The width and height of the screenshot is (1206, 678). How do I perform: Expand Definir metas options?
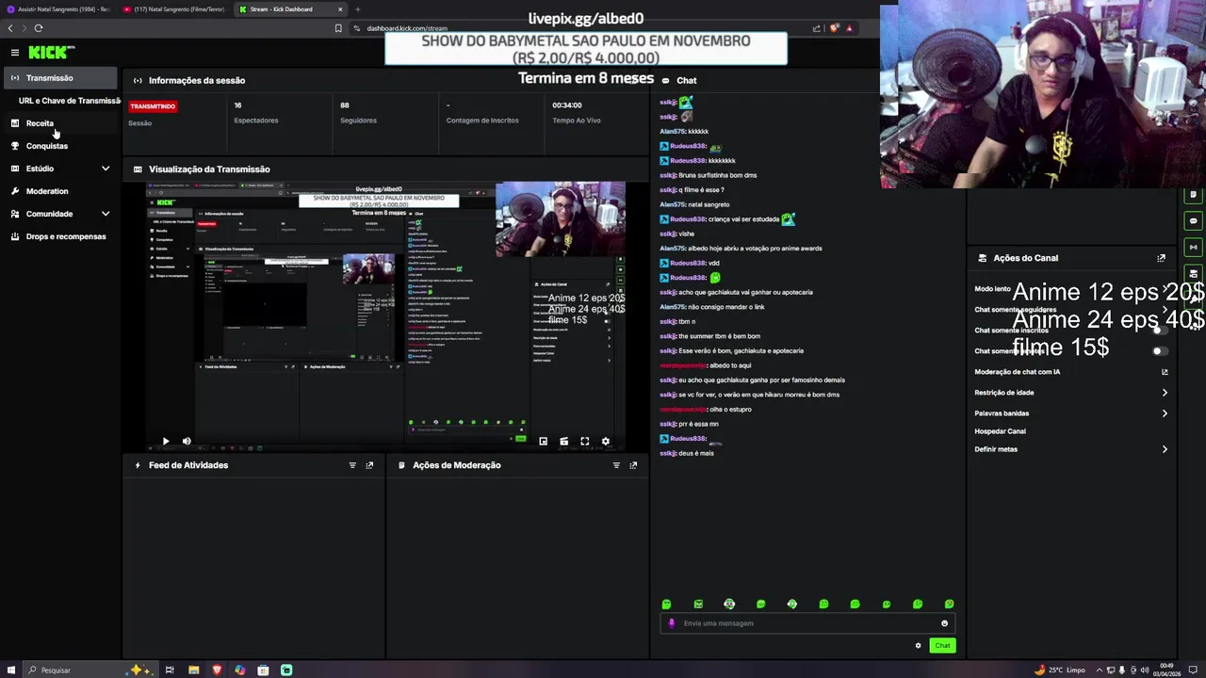pyautogui.click(x=1165, y=449)
